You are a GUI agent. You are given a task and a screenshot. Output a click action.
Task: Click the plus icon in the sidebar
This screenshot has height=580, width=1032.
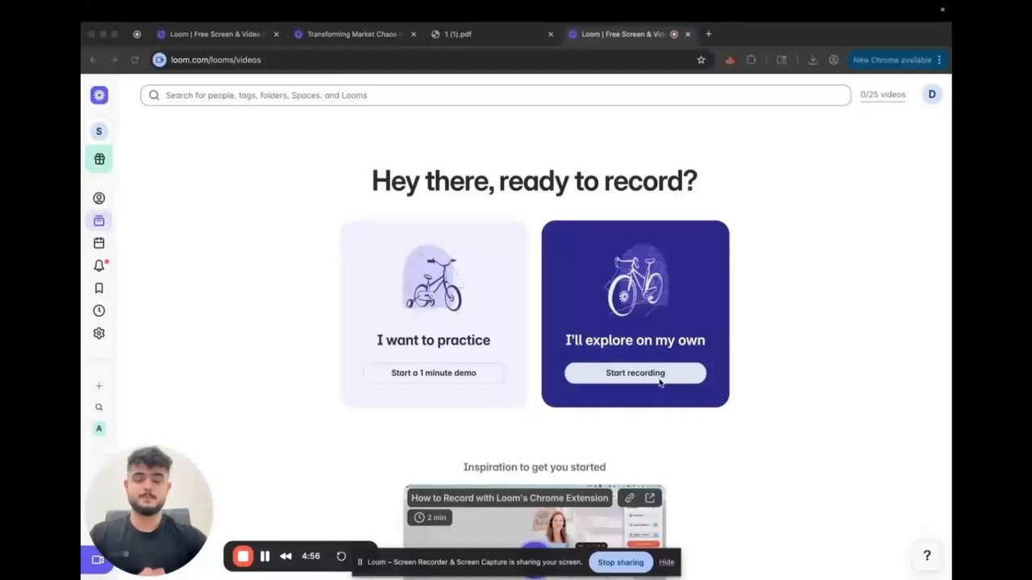pos(99,386)
